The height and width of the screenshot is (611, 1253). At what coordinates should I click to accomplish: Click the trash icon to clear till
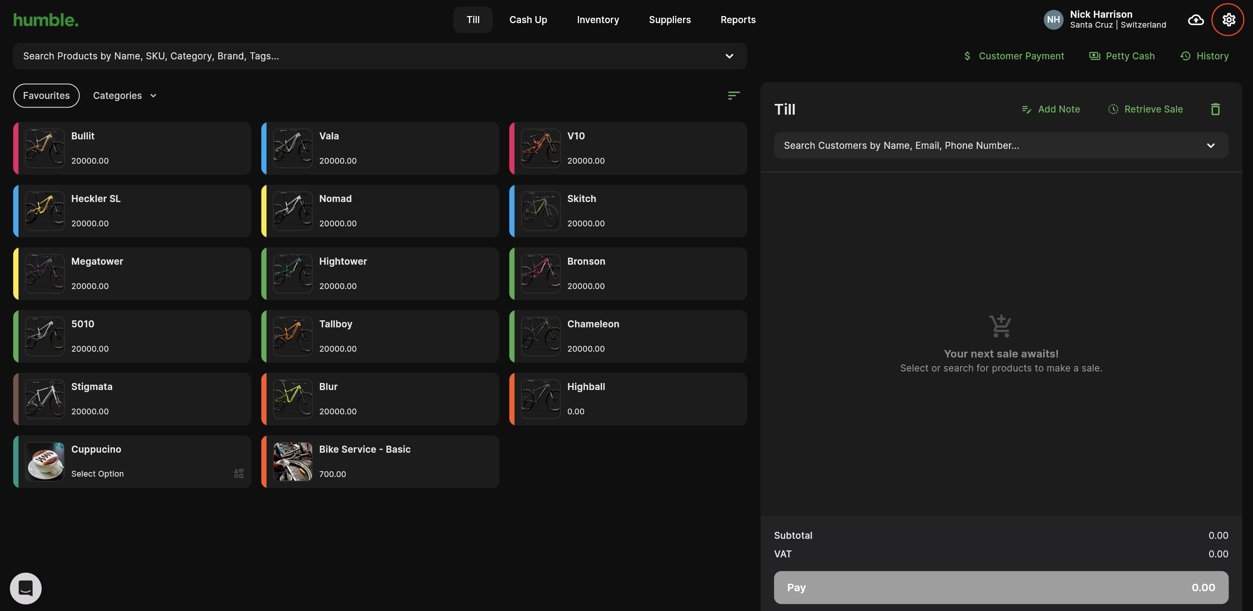tap(1215, 109)
